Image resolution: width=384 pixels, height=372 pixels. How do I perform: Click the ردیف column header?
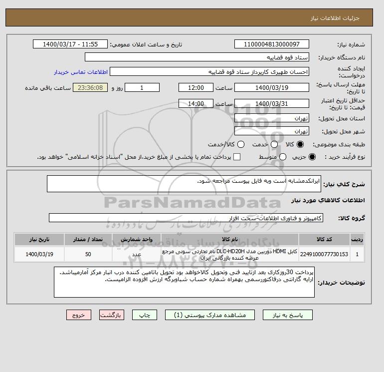pyautogui.click(x=357, y=239)
